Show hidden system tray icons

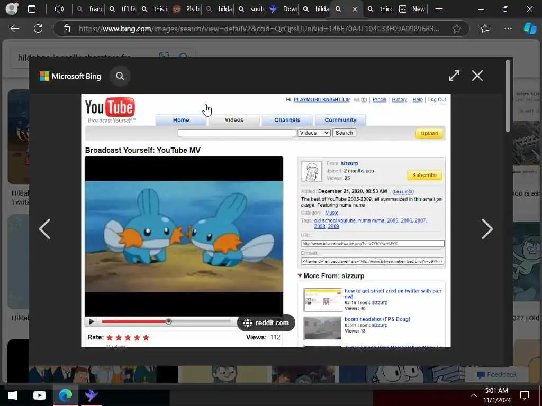[473, 395]
